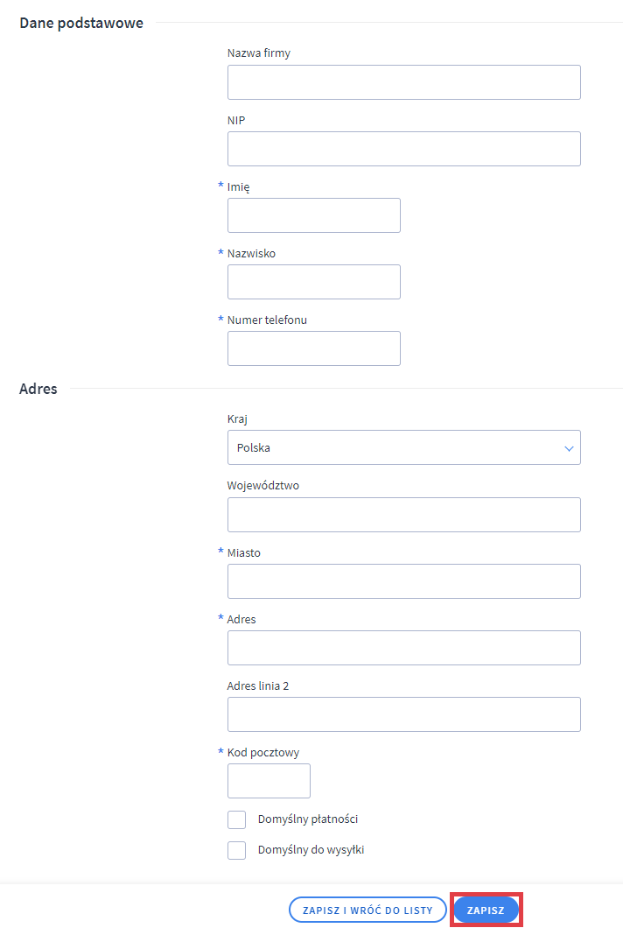The height and width of the screenshot is (935, 623).
Task: Click the Dane podstawowe section heading
Action: pyautogui.click(x=81, y=23)
